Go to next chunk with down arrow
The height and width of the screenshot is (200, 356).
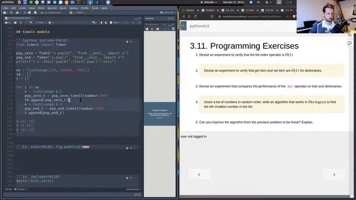106,23
